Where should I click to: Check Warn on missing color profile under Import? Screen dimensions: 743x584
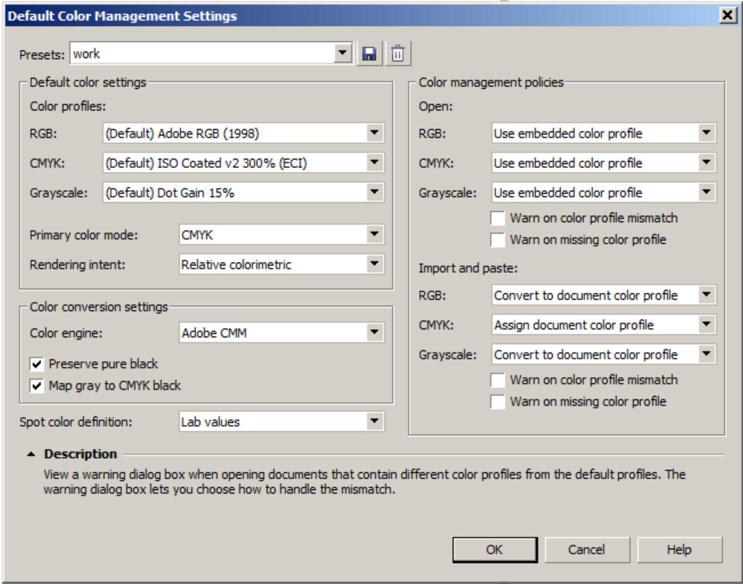coord(497,402)
